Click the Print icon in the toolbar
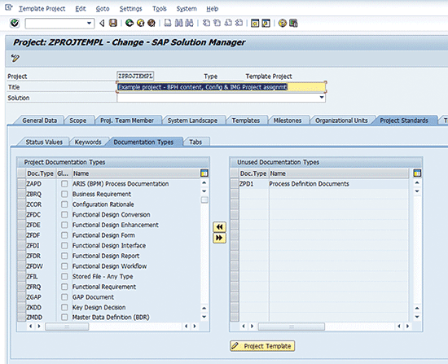Image resolution: width=448 pixels, height=364 pixels. [168, 23]
